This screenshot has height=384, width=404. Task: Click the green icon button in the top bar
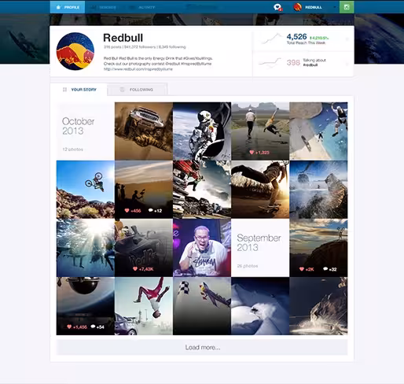pyautogui.click(x=347, y=7)
